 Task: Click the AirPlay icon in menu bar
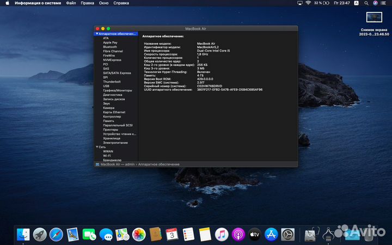tap(300, 3)
